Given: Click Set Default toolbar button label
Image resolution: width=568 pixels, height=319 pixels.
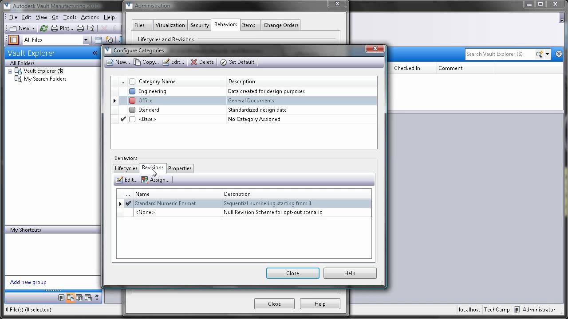Looking at the screenshot, I should coord(241,62).
